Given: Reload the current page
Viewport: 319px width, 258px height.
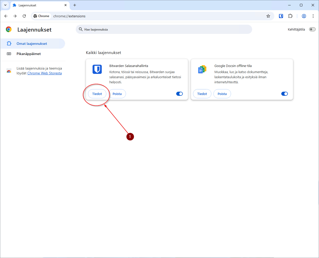Looking at the screenshot, I should tap(24, 16).
